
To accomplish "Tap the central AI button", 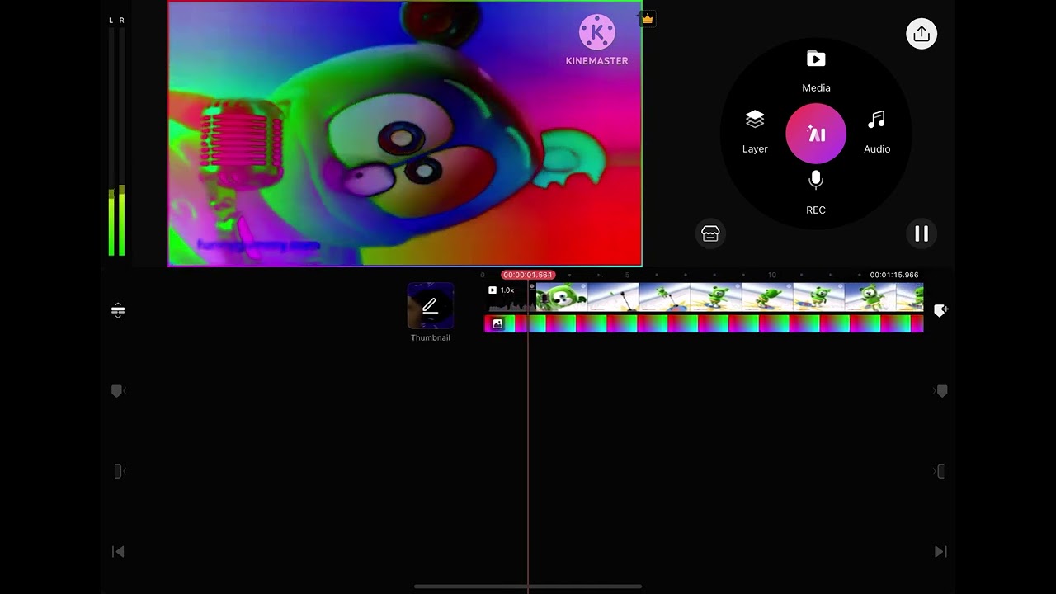I will click(816, 134).
